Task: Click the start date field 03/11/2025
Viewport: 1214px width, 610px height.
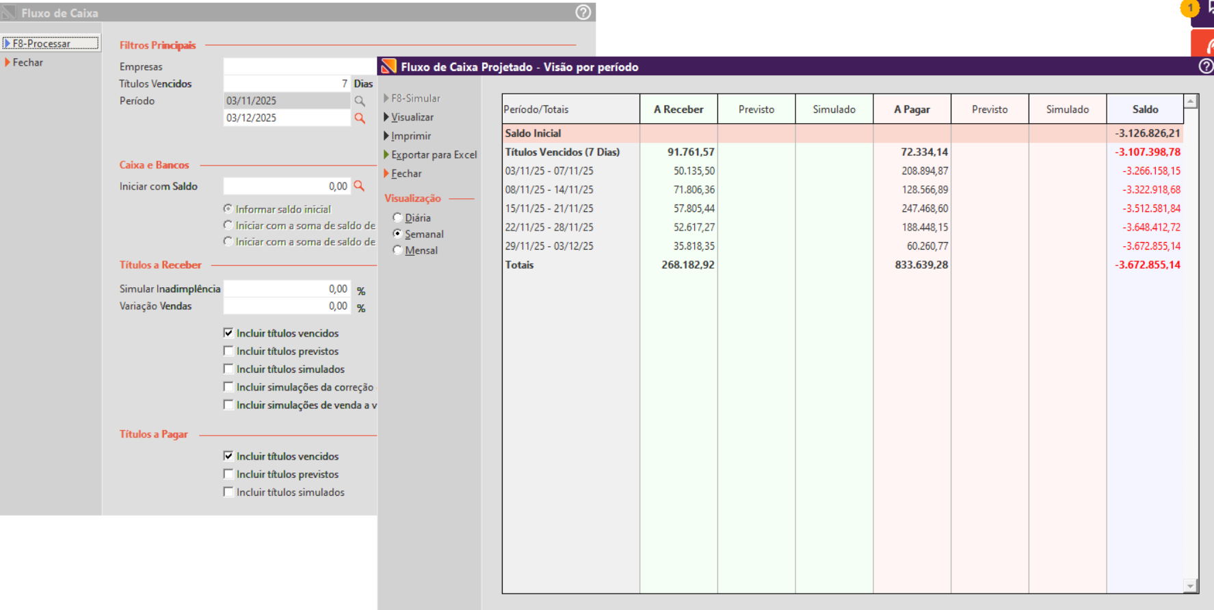Action: click(x=287, y=101)
